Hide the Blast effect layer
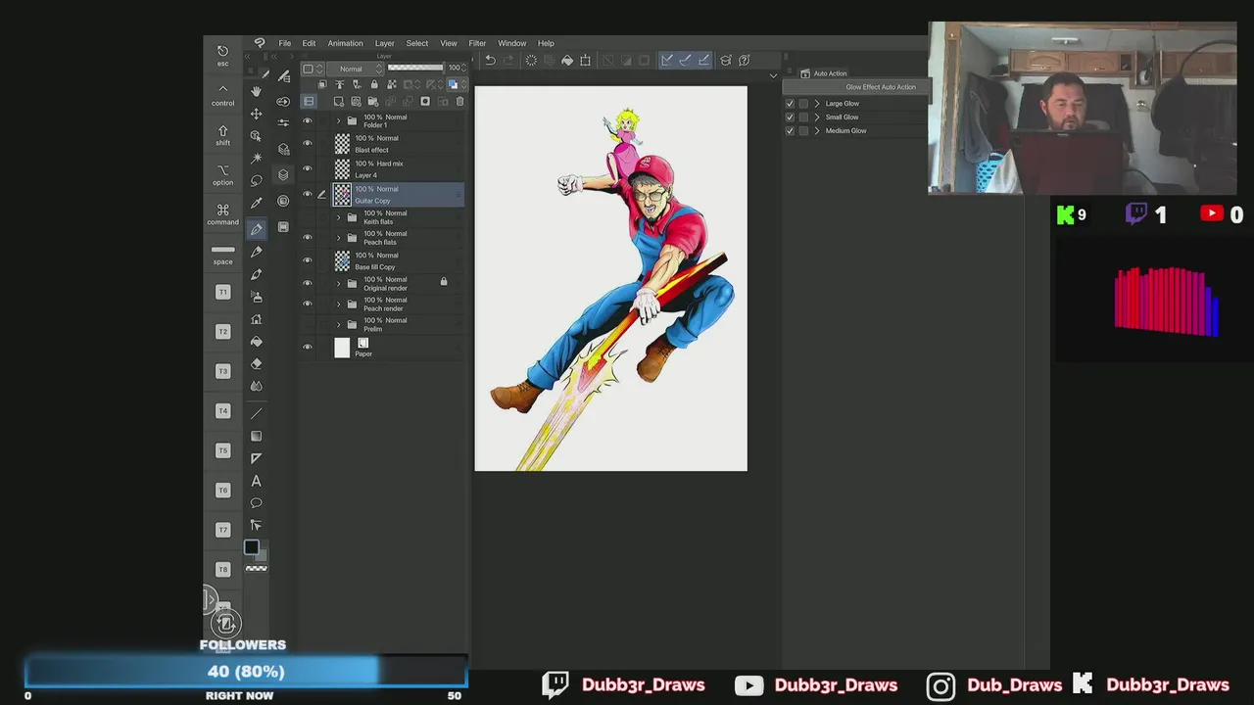Image resolution: width=1254 pixels, height=705 pixels. pos(308,144)
